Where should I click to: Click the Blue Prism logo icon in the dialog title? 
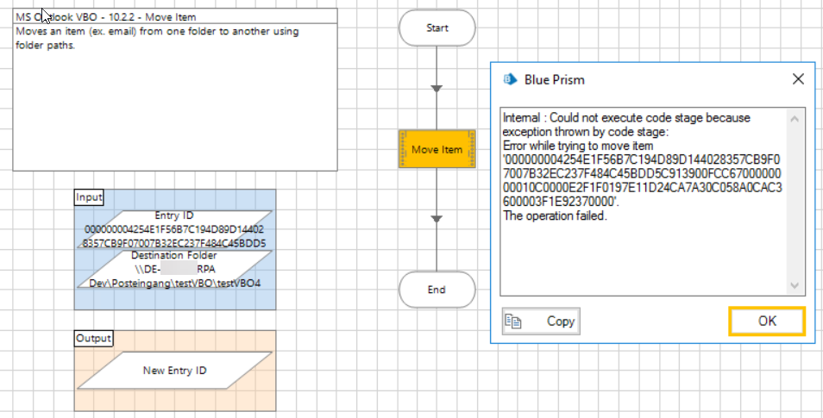510,79
